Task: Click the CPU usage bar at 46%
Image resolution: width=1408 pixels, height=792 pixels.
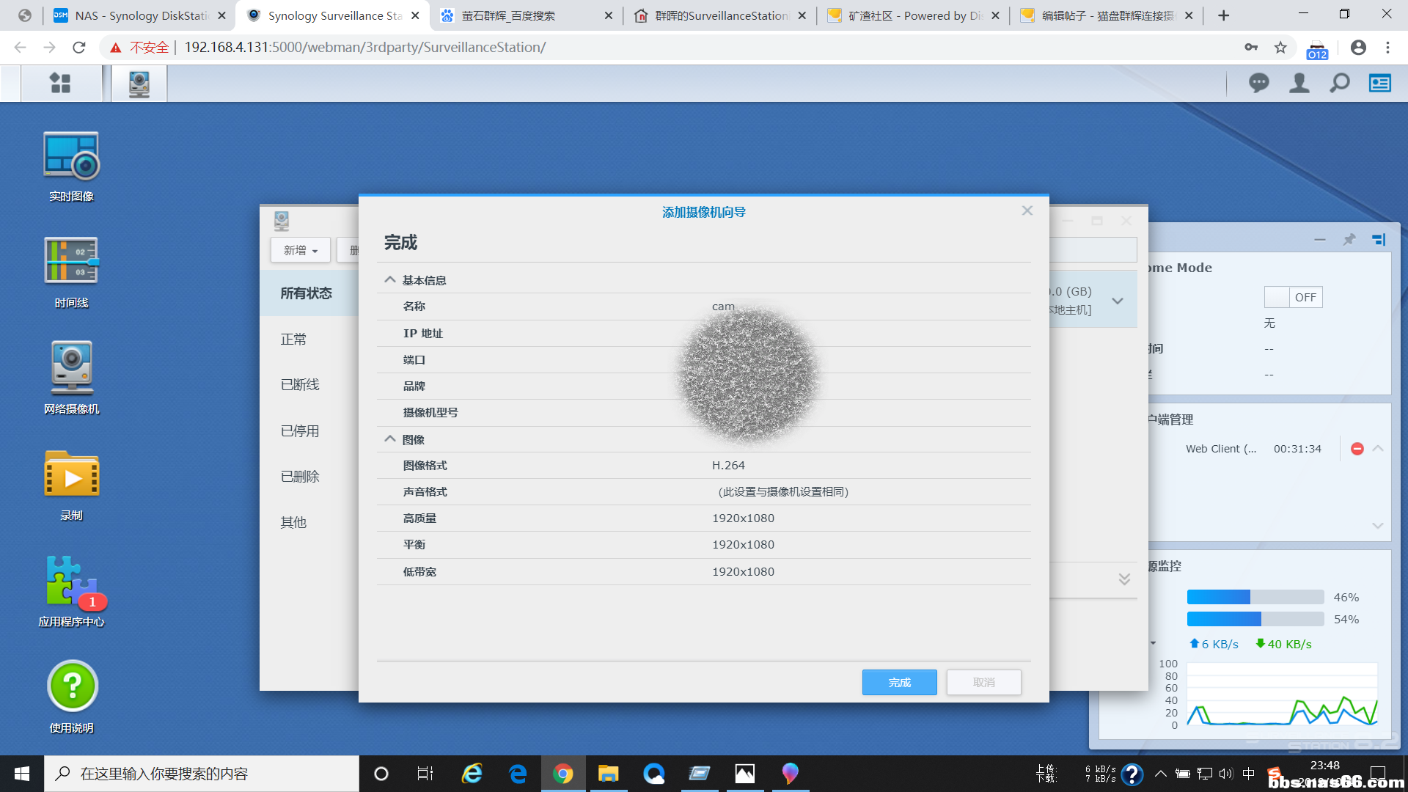Action: coord(1255,597)
